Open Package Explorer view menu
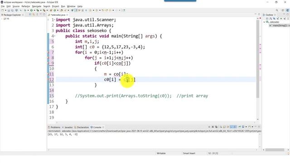290x163 pixels. pyautogui.click(x=37, y=14)
